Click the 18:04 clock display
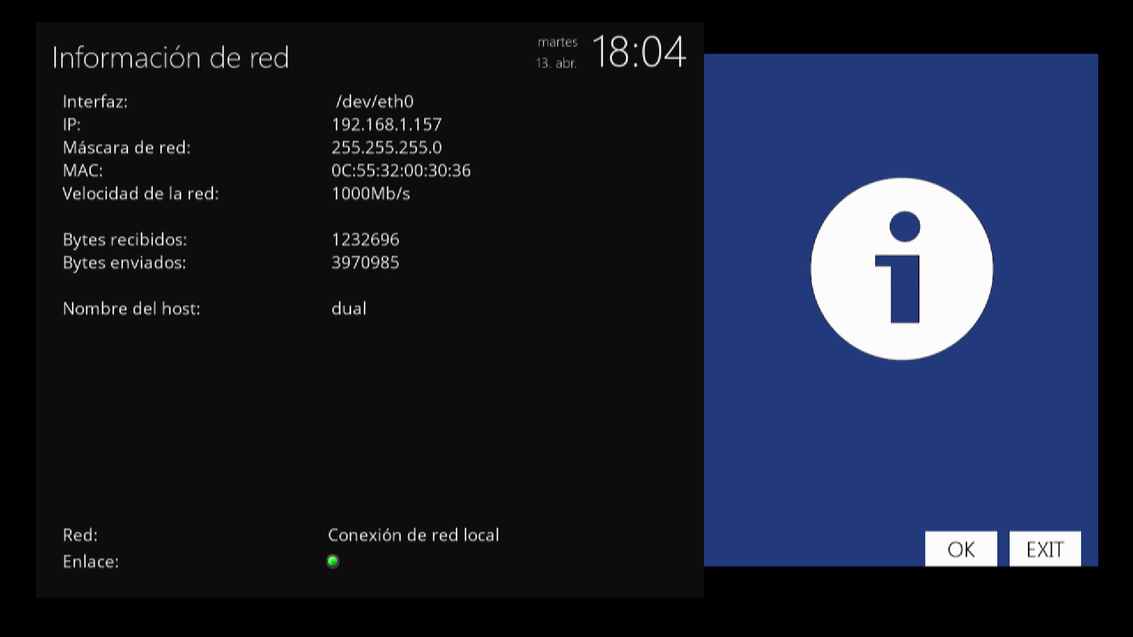Screen dimensions: 1133x637 tap(639, 52)
